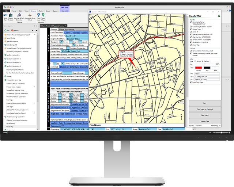Toggle the Census Tract checkbox
This screenshot has width=234, height=187.
(x=191, y=29)
